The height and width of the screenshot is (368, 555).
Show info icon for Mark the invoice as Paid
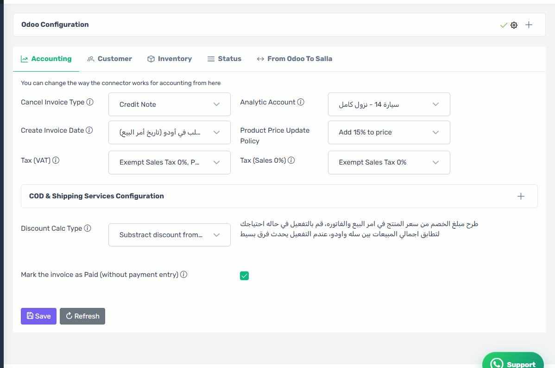click(183, 275)
